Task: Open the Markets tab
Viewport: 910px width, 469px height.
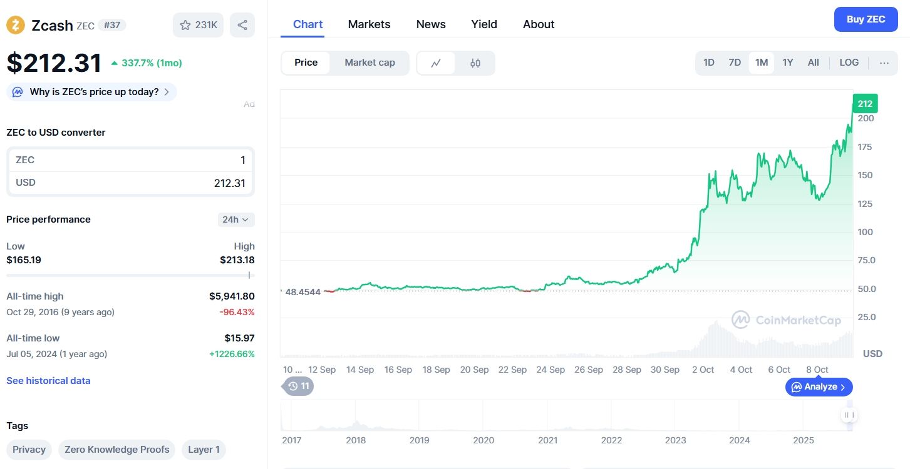Action: tap(369, 24)
